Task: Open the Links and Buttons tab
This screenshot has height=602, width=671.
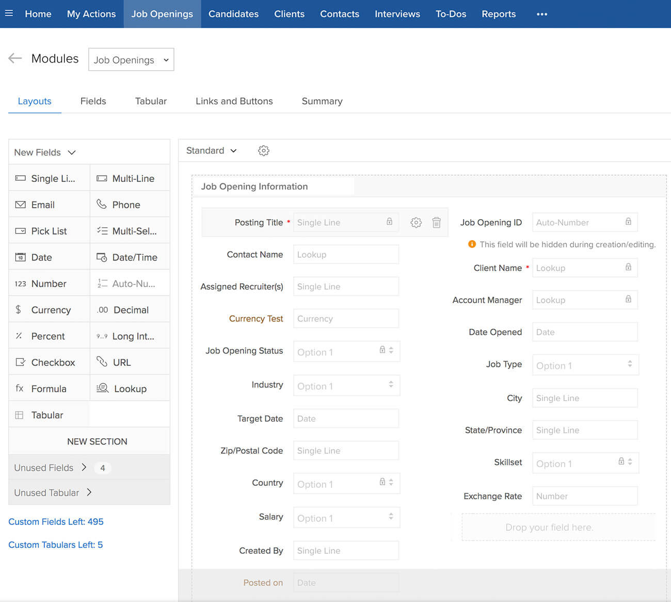Action: [x=234, y=101]
